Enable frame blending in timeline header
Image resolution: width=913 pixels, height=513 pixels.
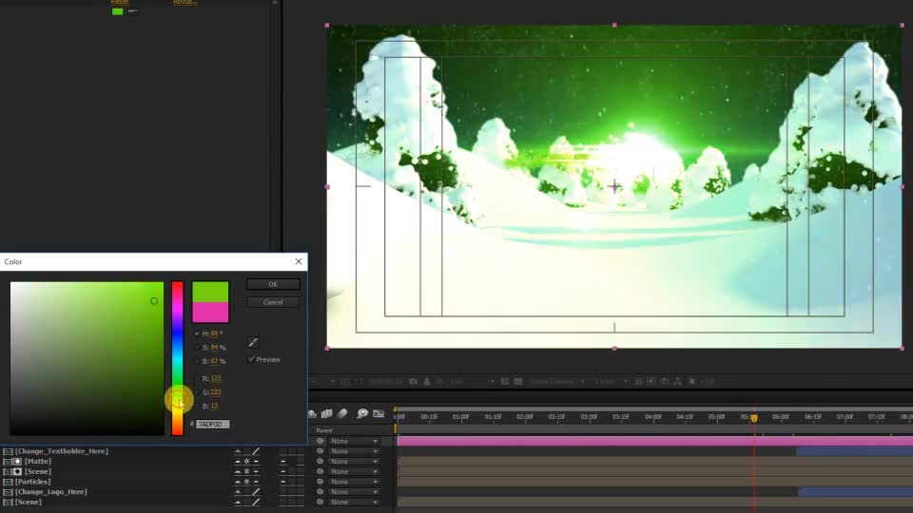pyautogui.click(x=326, y=413)
